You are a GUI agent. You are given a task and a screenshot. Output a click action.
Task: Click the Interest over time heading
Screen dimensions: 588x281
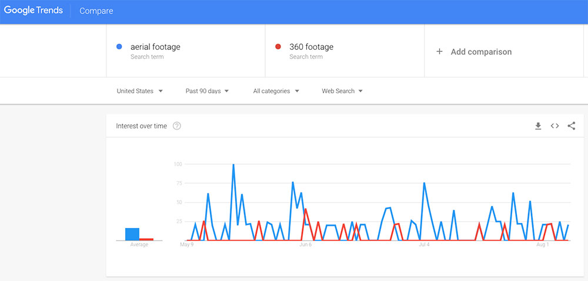[141, 126]
